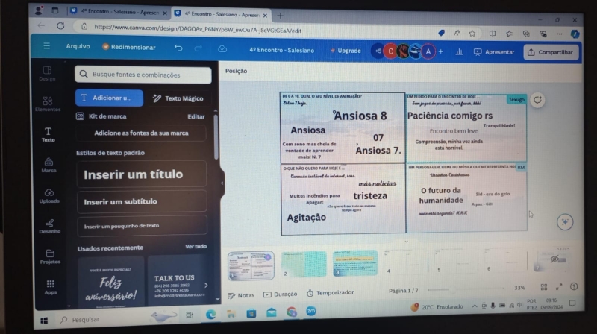The width and height of the screenshot is (597, 334).
Task: Toggle the Notas panel
Action: [x=241, y=295]
